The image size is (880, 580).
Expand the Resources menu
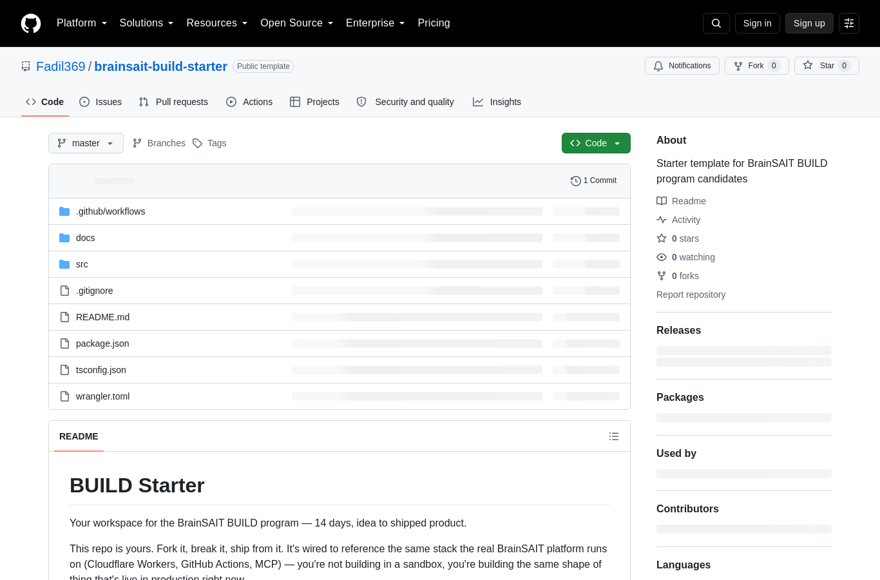pyautogui.click(x=217, y=23)
